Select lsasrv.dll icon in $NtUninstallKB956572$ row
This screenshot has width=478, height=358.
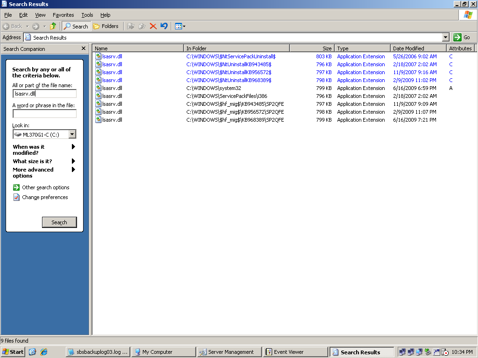pos(98,72)
